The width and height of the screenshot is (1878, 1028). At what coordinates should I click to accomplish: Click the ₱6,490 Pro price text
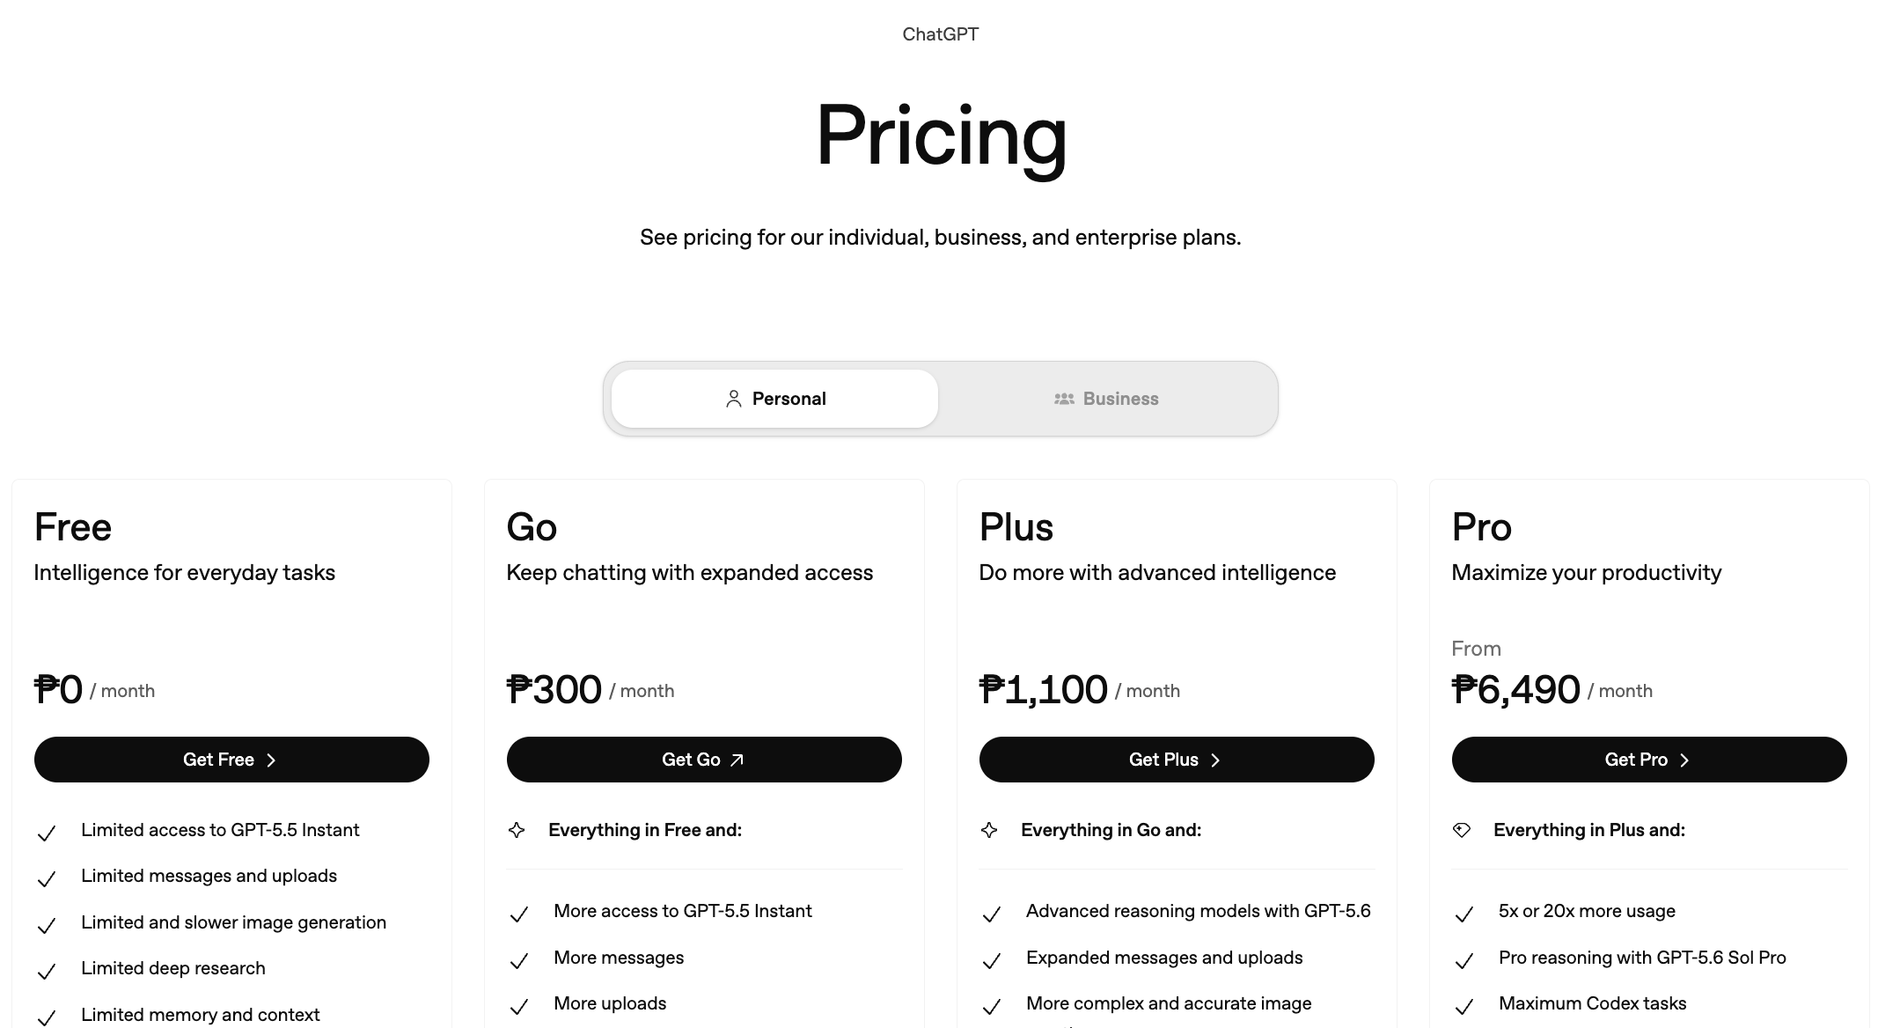(x=1516, y=689)
